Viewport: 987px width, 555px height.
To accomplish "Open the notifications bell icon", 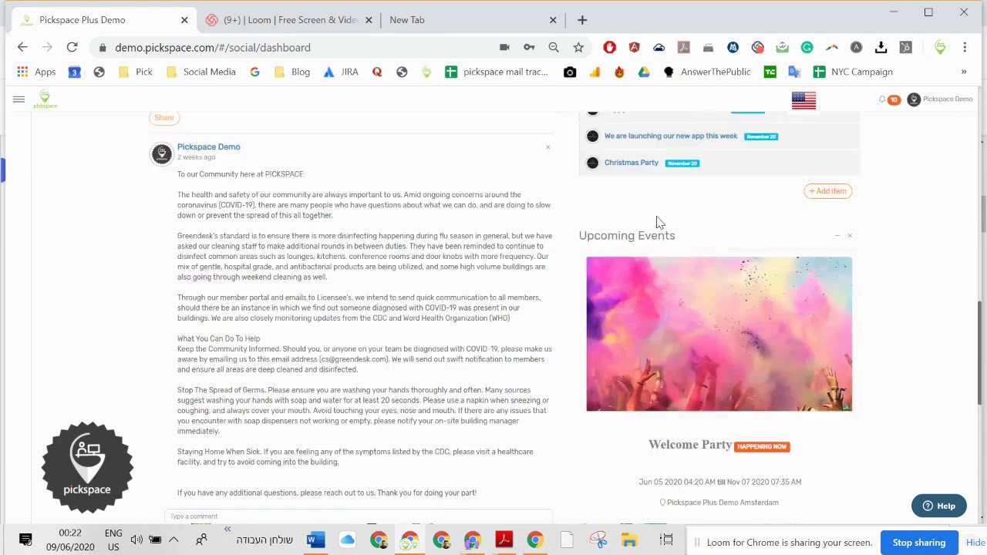I will click(882, 99).
